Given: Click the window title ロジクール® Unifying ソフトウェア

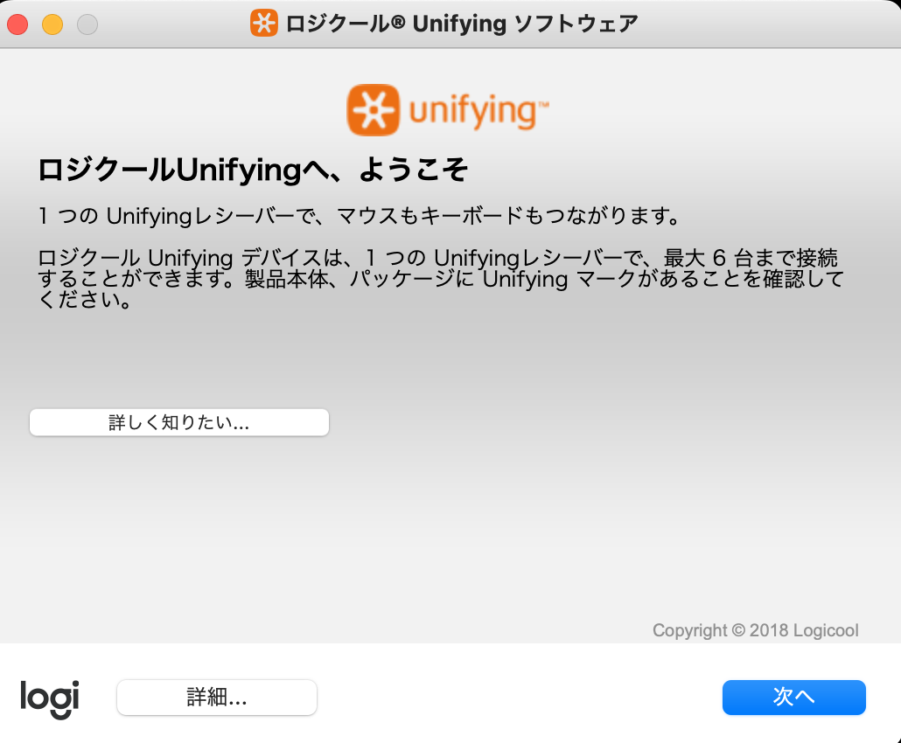Looking at the screenshot, I should tap(462, 24).
